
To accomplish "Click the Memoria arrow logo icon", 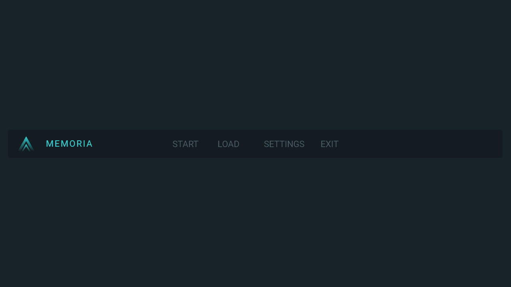I will point(26,144).
